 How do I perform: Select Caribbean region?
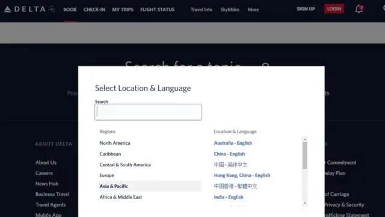coord(110,154)
